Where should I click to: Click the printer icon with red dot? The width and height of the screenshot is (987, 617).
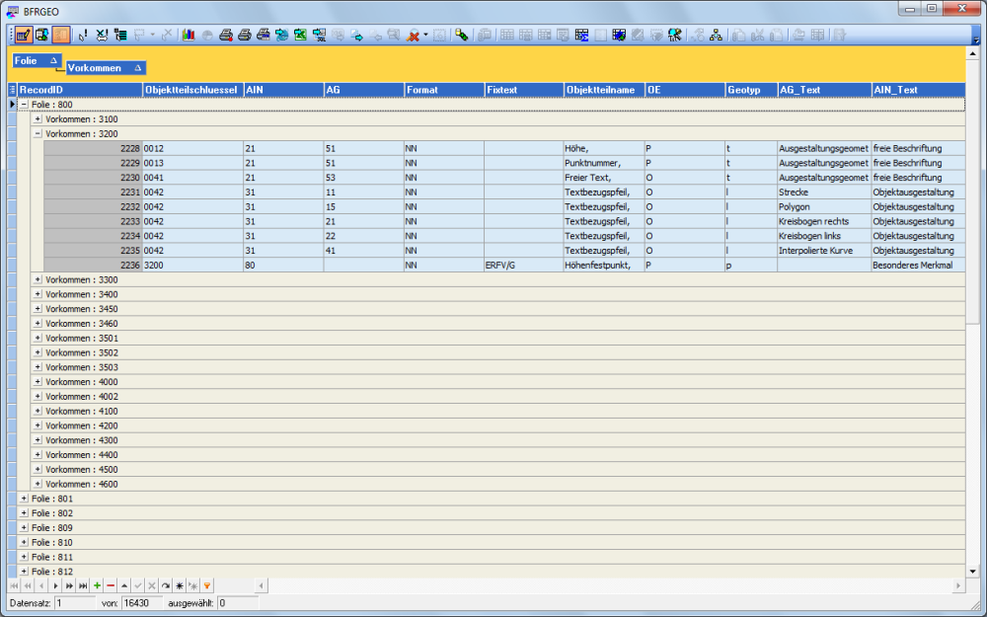click(225, 35)
